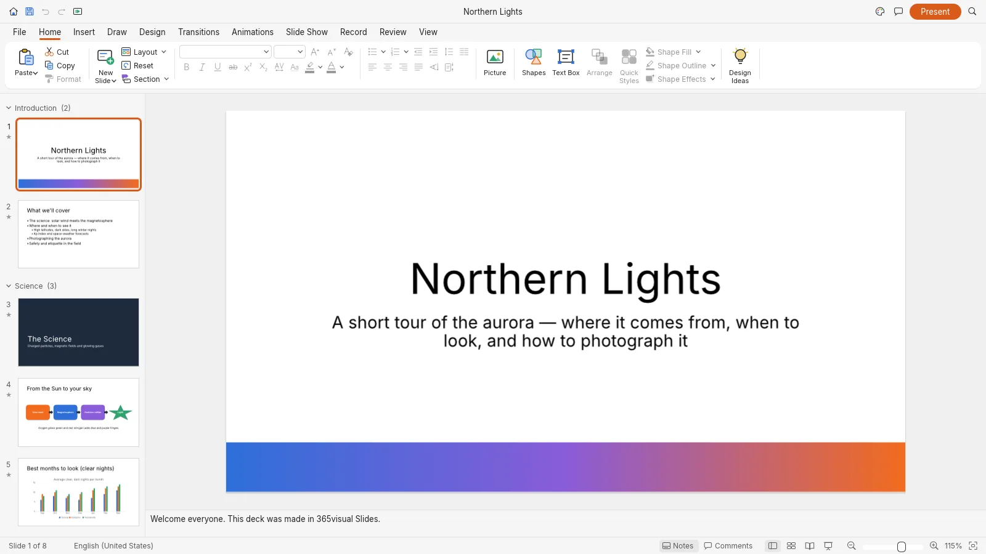Click the Undo arrow icon
The width and height of the screenshot is (986, 554).
tap(46, 12)
